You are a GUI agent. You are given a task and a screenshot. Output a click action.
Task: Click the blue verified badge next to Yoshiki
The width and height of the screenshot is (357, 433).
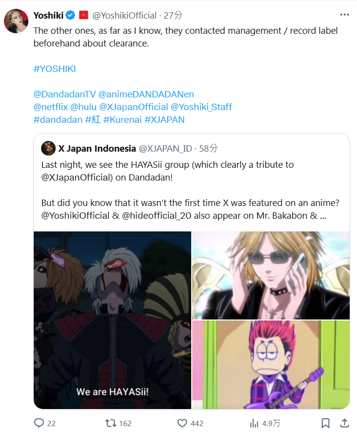pos(71,15)
